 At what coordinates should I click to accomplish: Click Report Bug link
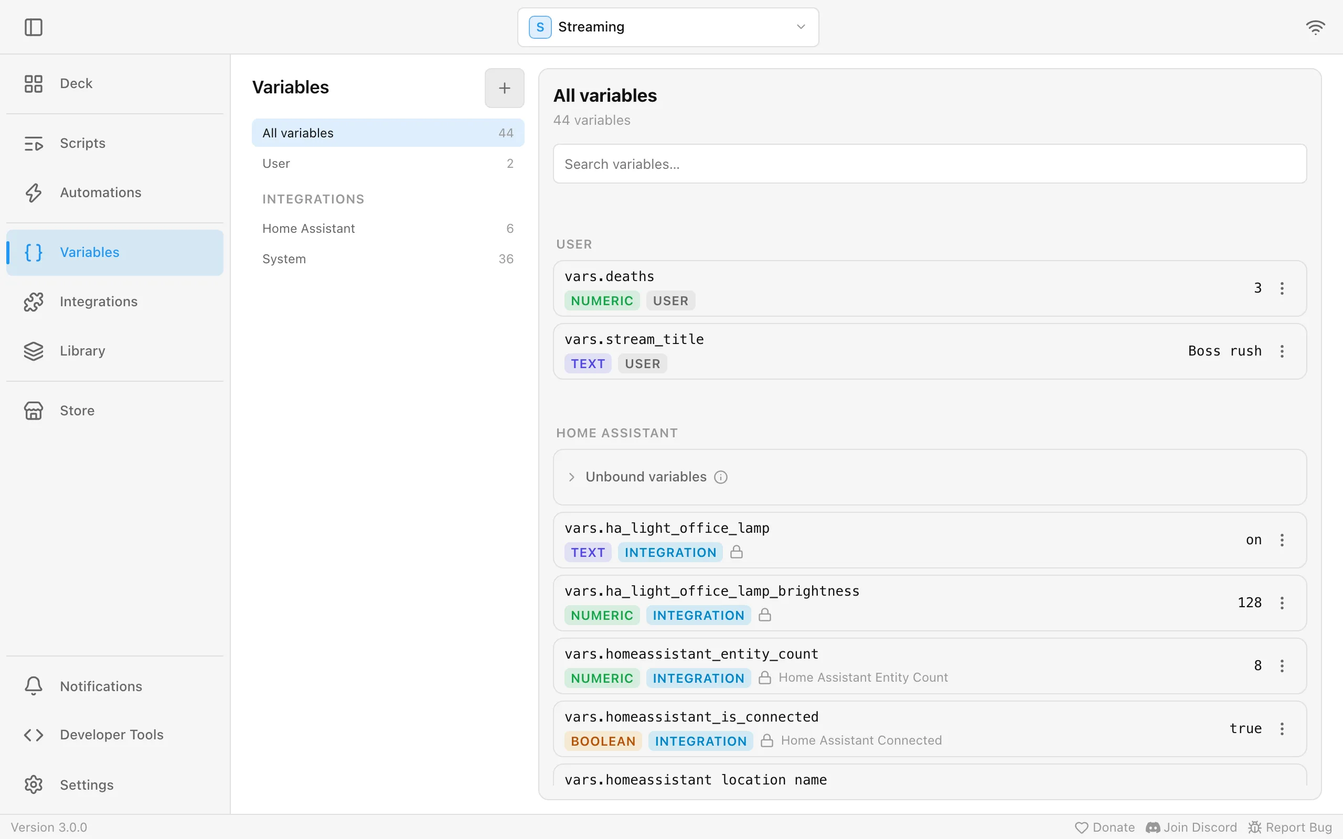(1289, 827)
